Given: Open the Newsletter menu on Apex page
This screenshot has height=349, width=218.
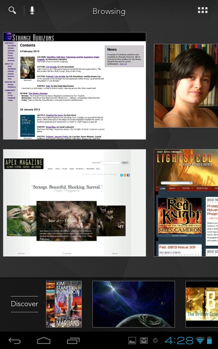Looking at the screenshot, I should coord(90,169).
